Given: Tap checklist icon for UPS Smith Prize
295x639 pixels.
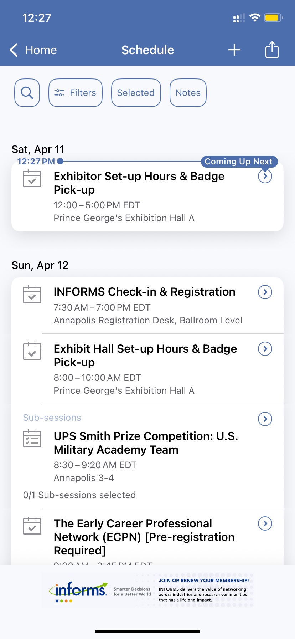Looking at the screenshot, I should (32, 439).
